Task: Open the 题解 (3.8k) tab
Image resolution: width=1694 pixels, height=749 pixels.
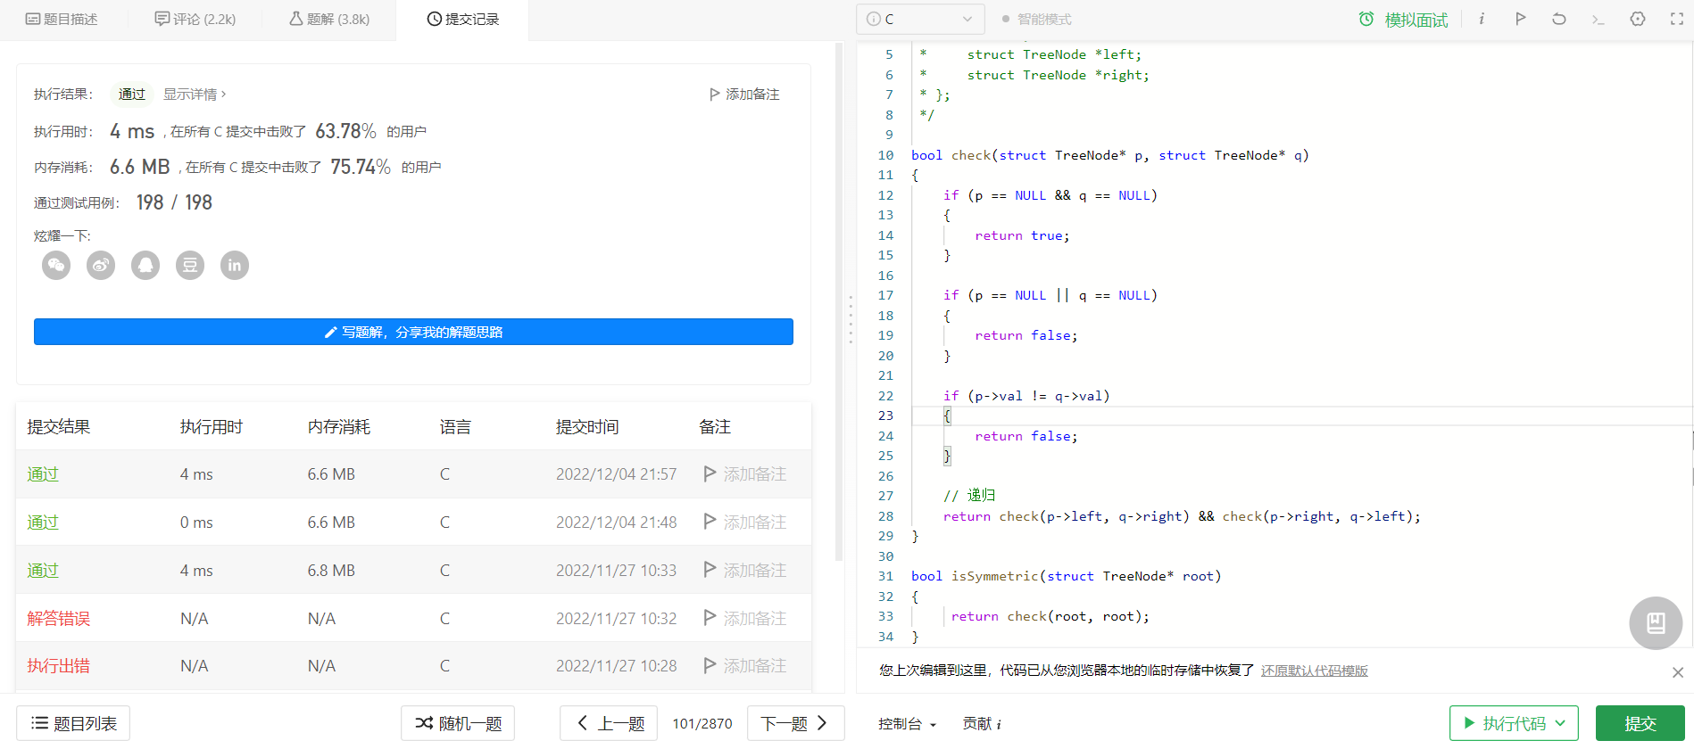Action: [x=329, y=19]
